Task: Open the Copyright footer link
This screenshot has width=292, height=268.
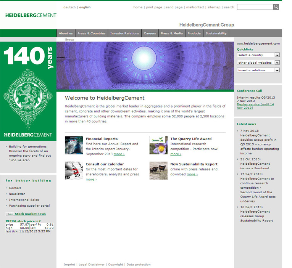Action: (x=115, y=265)
